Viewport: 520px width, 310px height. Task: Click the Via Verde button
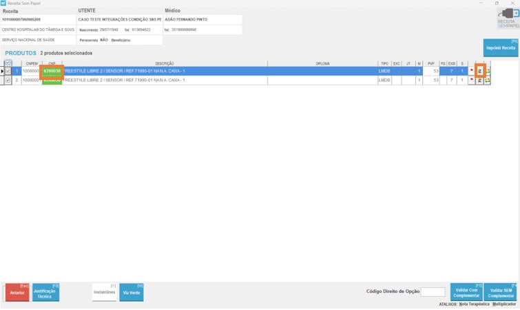[x=132, y=292]
